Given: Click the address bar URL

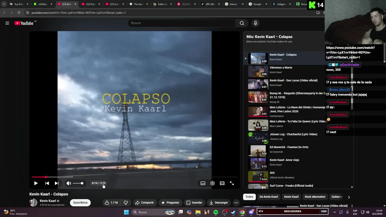Looking at the screenshot, I should [78, 13].
